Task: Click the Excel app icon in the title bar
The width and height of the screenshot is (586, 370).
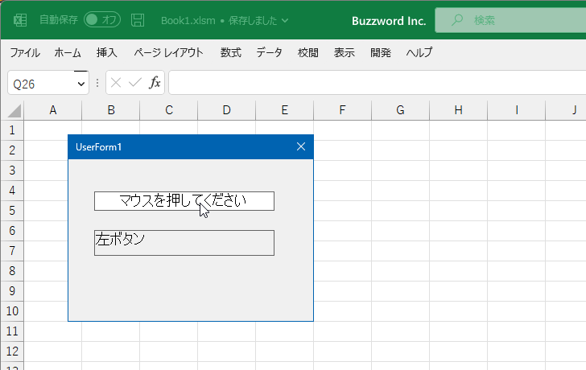Action: click(x=20, y=20)
